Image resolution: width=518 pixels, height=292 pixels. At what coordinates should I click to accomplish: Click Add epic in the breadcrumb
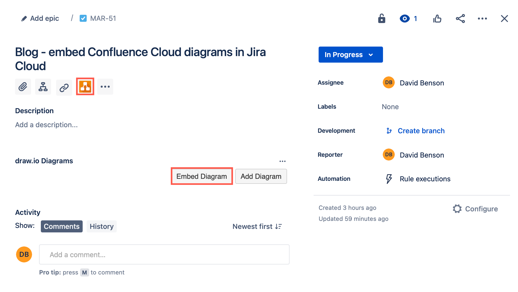pyautogui.click(x=44, y=18)
